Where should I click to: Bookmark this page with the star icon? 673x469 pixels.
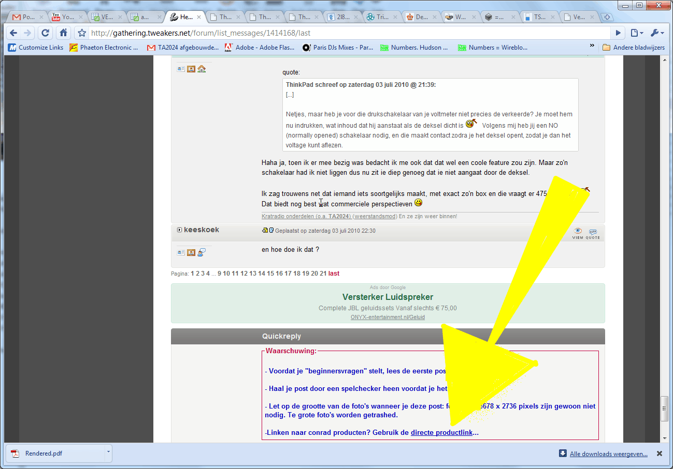coord(82,33)
